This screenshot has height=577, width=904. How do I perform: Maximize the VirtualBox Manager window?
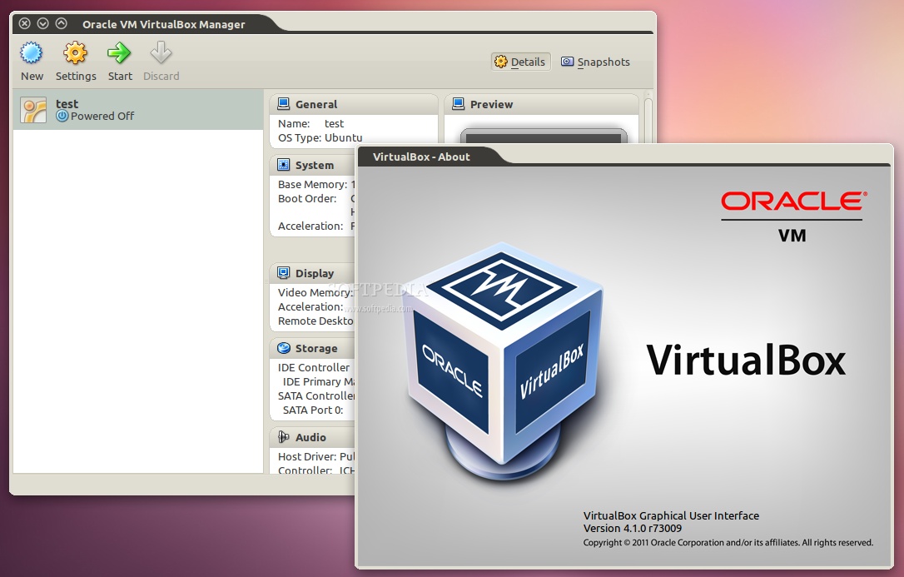pos(61,23)
